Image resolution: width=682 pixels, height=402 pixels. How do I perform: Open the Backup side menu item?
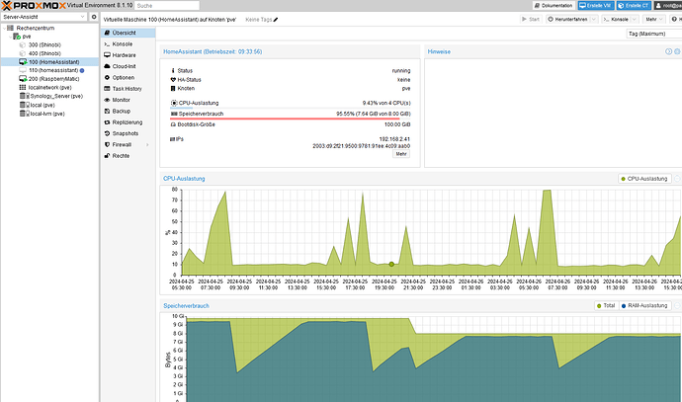tap(128, 112)
